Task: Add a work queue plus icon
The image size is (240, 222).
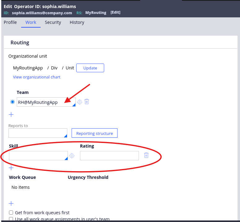Action: [x=11, y=203]
